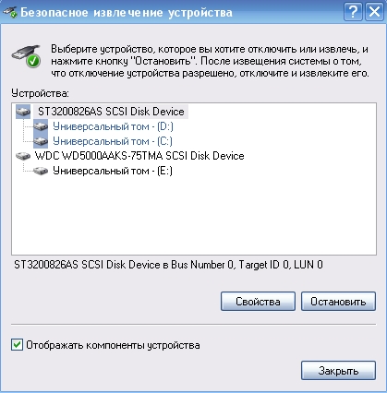The height and width of the screenshot is (393, 387).
Task: Click empty space in the Устройства list
Action: [x=194, y=215]
